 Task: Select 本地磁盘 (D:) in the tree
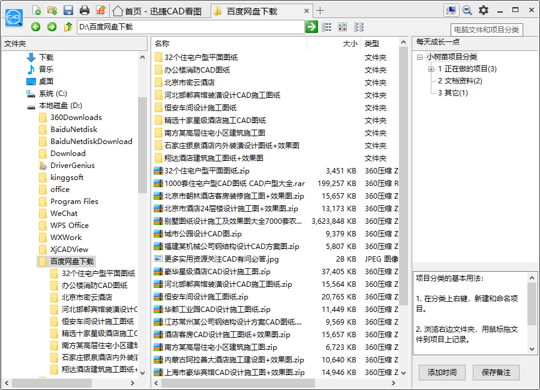click(x=60, y=106)
